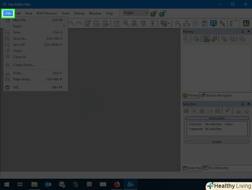This screenshot has width=252, height=190.
Task: Toggle the pin on Selection panel
Action: pos(242,104)
